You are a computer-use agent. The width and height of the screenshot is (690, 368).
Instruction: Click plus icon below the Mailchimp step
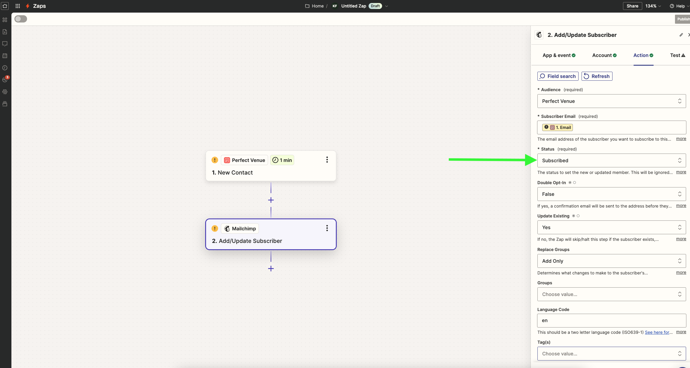(x=271, y=268)
